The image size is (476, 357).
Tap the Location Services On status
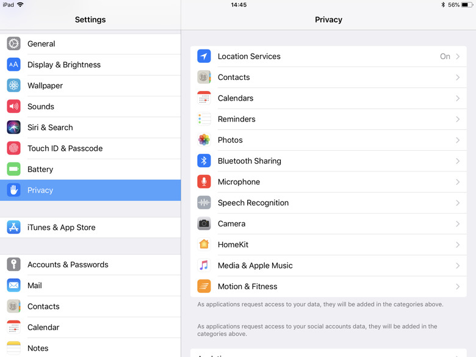coord(445,56)
